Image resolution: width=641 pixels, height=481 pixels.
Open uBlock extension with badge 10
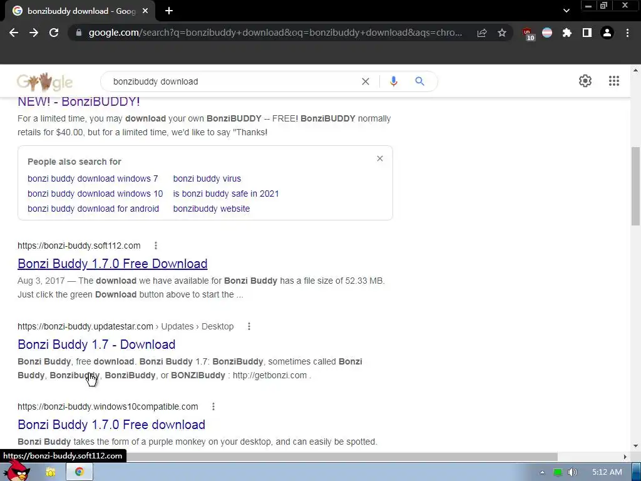pyautogui.click(x=528, y=34)
